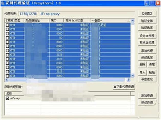Select the port cell showing 80
The width and height of the screenshot is (161, 120).
[x=57, y=38]
